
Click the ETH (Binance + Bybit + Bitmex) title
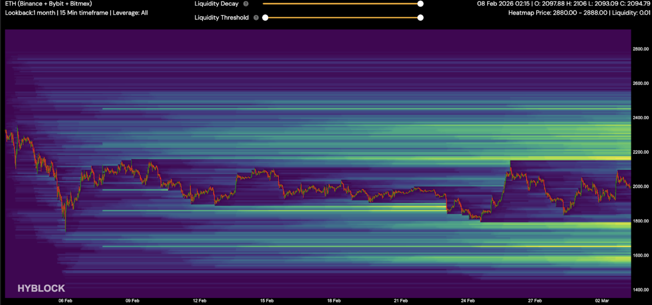click(48, 4)
